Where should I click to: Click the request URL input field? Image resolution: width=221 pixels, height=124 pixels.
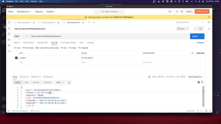click(x=109, y=36)
